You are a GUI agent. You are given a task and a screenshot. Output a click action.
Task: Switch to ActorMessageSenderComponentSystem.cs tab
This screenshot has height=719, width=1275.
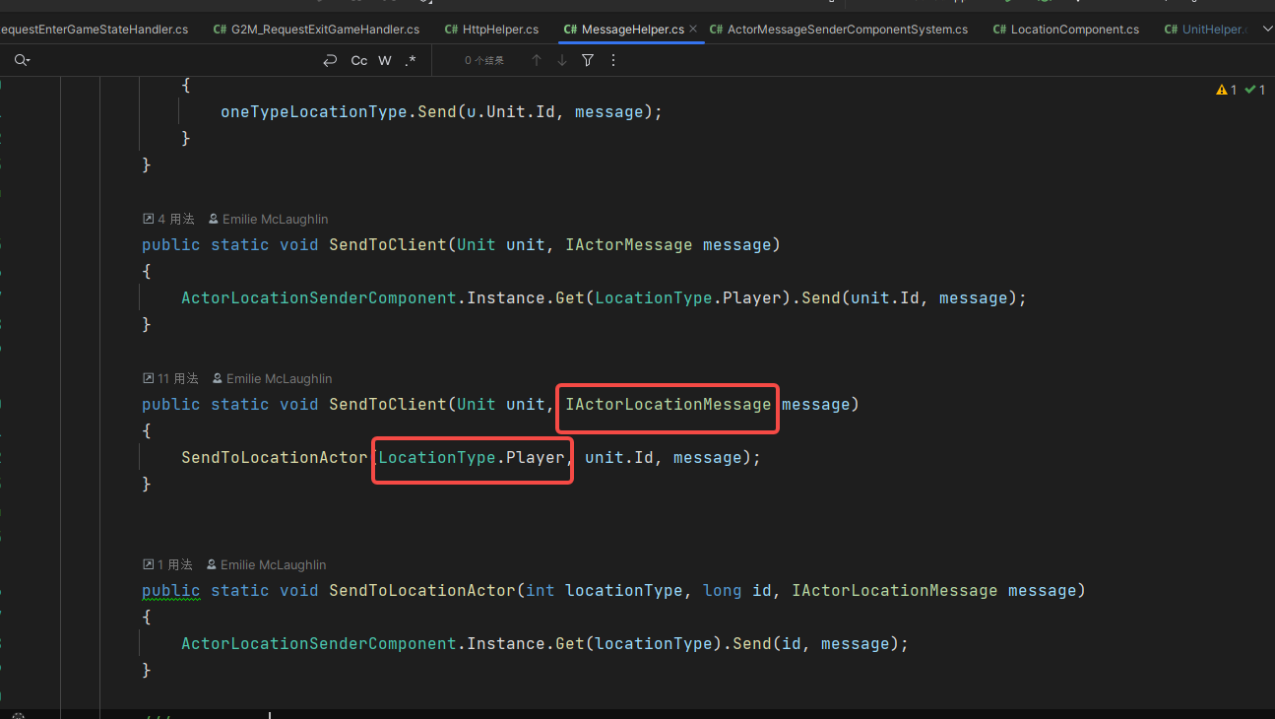(838, 30)
